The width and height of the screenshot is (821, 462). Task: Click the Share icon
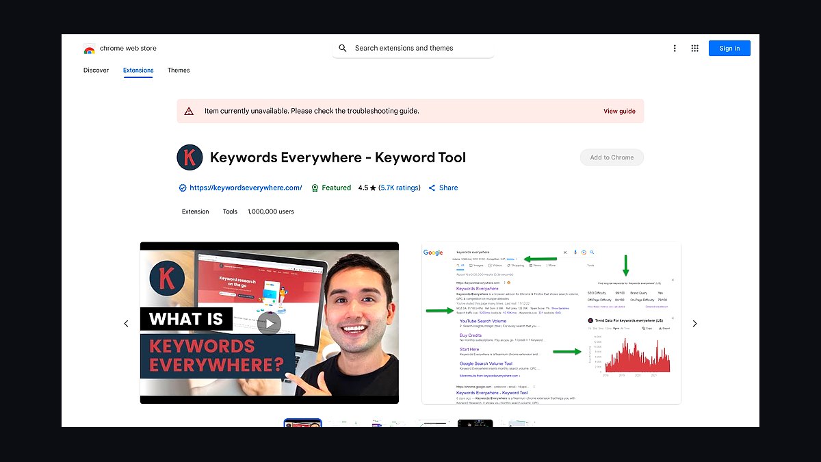point(432,188)
